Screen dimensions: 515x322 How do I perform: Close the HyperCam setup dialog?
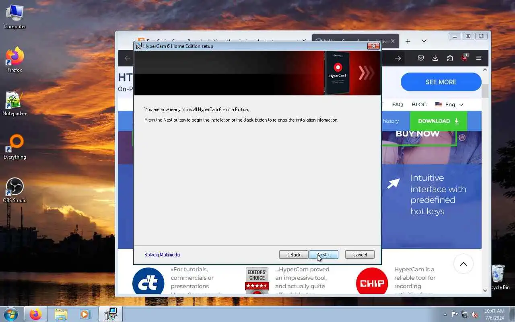tap(373, 46)
